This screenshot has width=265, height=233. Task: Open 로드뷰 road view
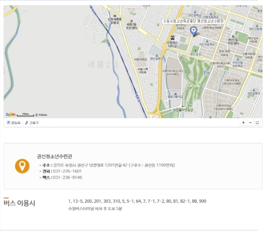(13, 123)
